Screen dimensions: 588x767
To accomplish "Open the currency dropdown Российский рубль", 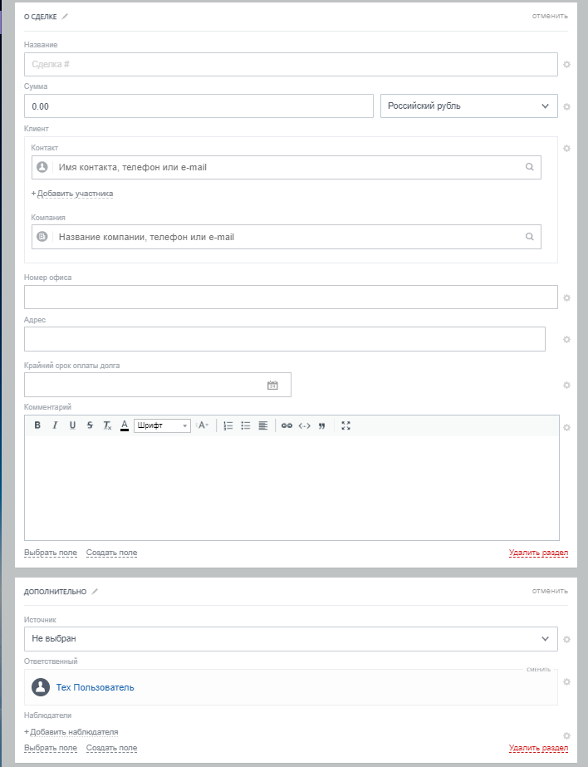I will point(468,106).
